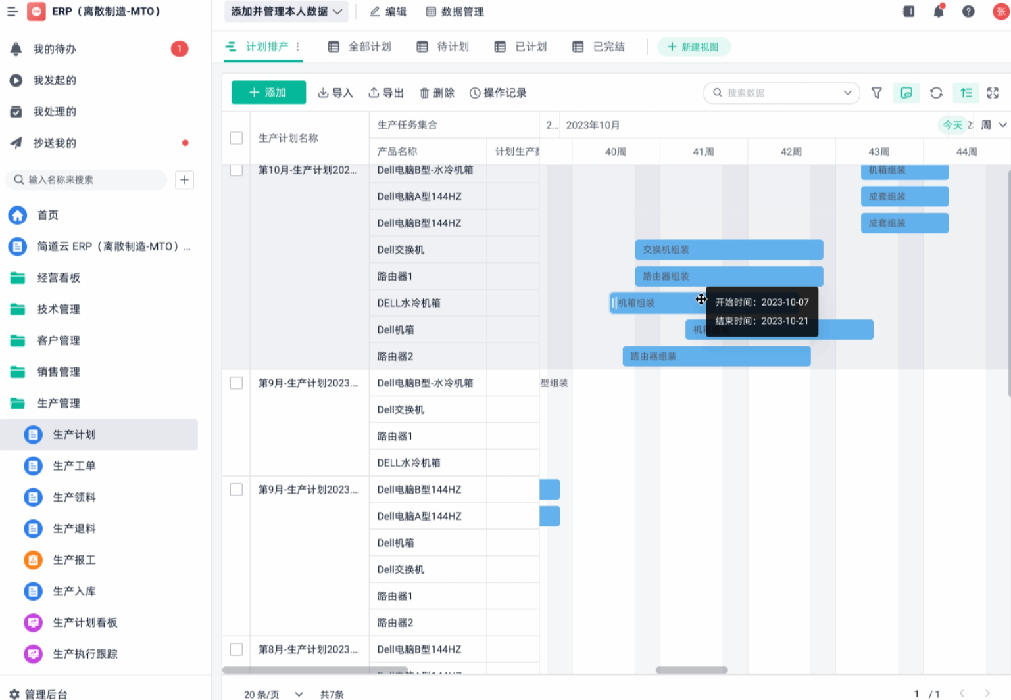1011x700 pixels.
Task: Jump to today with the 今天 button
Action: tap(952, 125)
